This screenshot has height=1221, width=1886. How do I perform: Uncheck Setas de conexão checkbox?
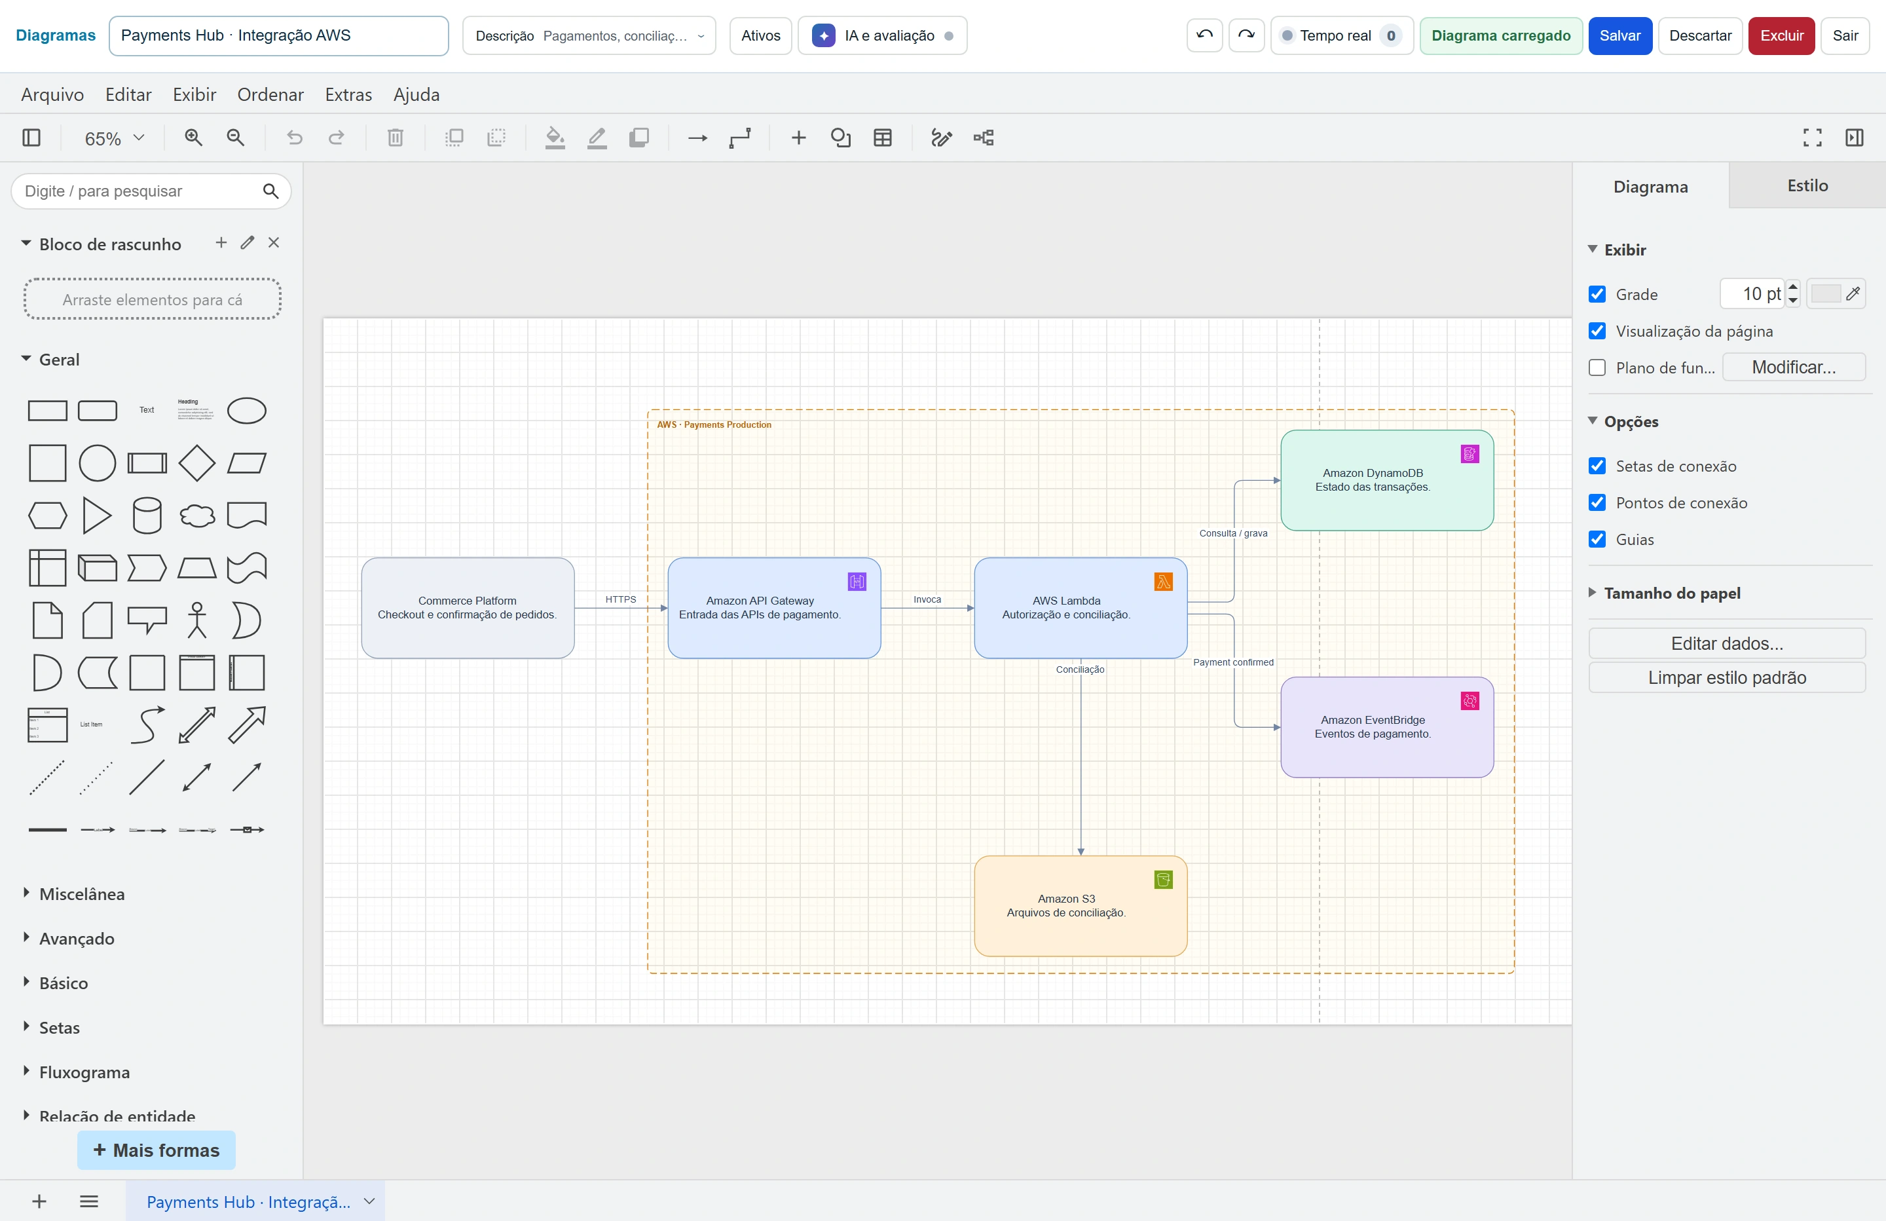(x=1598, y=465)
